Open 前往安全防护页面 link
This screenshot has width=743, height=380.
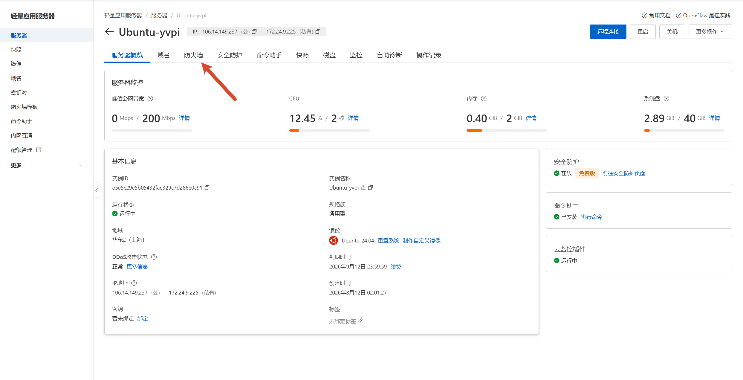click(x=624, y=173)
